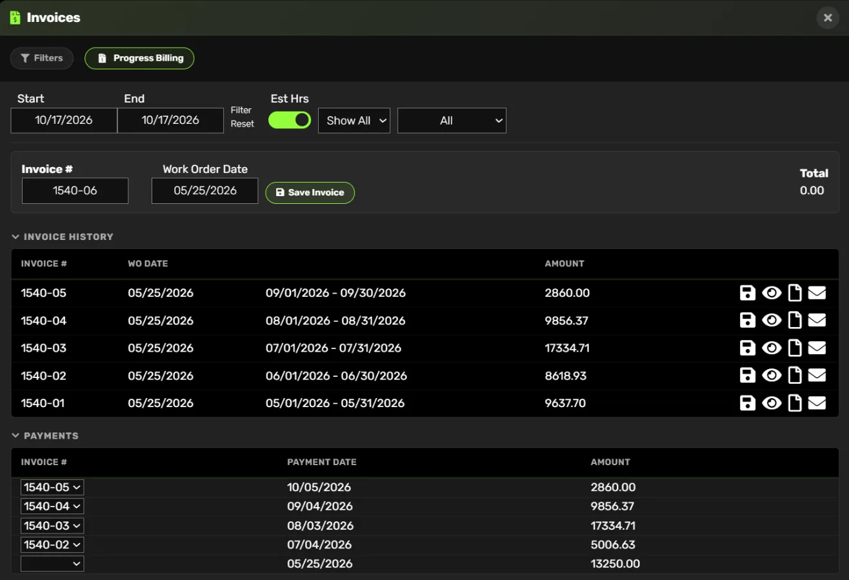Open document icon for invoice 1540-02
Viewport: 849px width, 580px height.
click(x=795, y=375)
